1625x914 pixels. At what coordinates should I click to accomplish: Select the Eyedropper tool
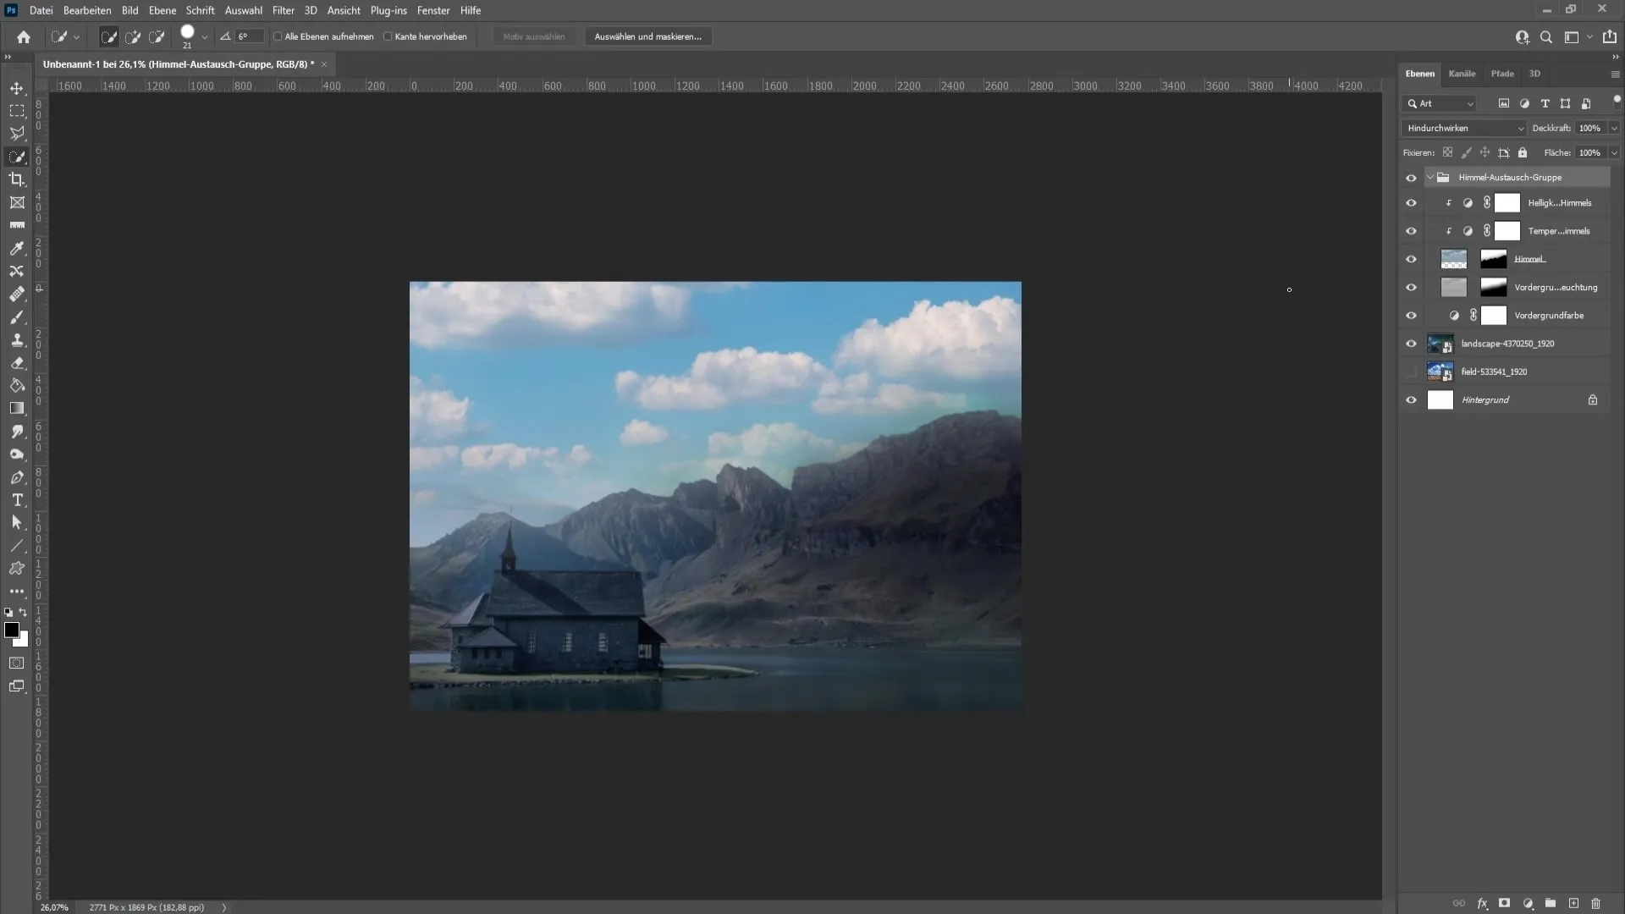click(17, 248)
